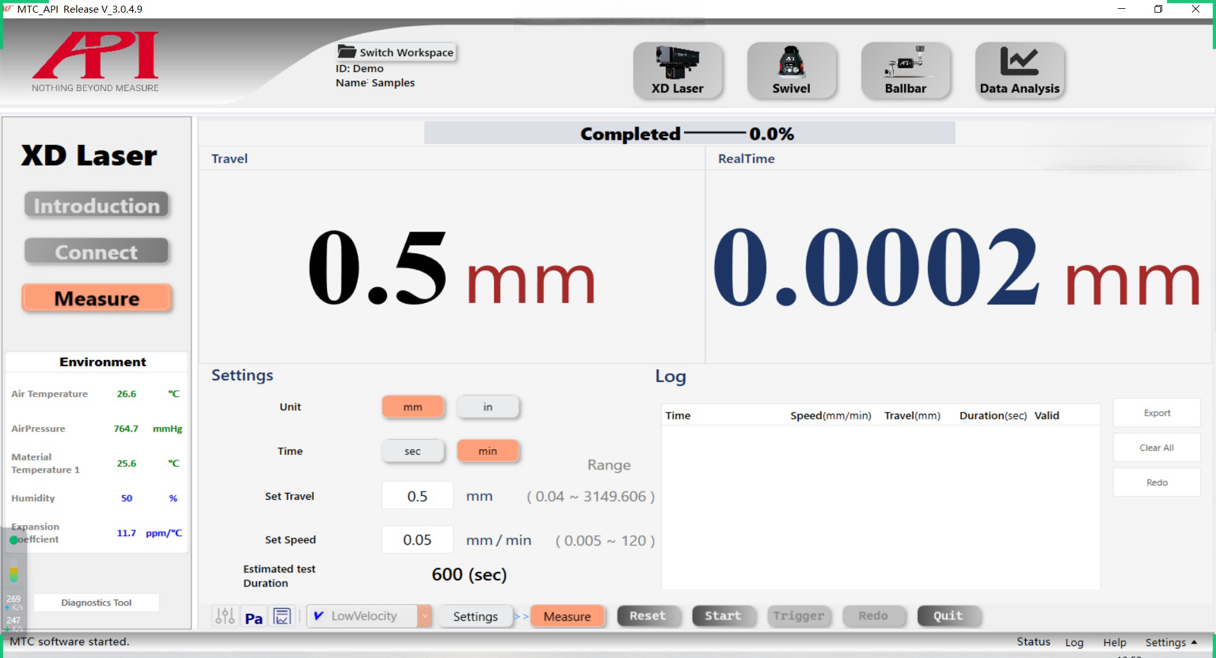This screenshot has width=1216, height=658.
Task: Click the Material Temperature 1 value 25.6
Action: coord(127,463)
